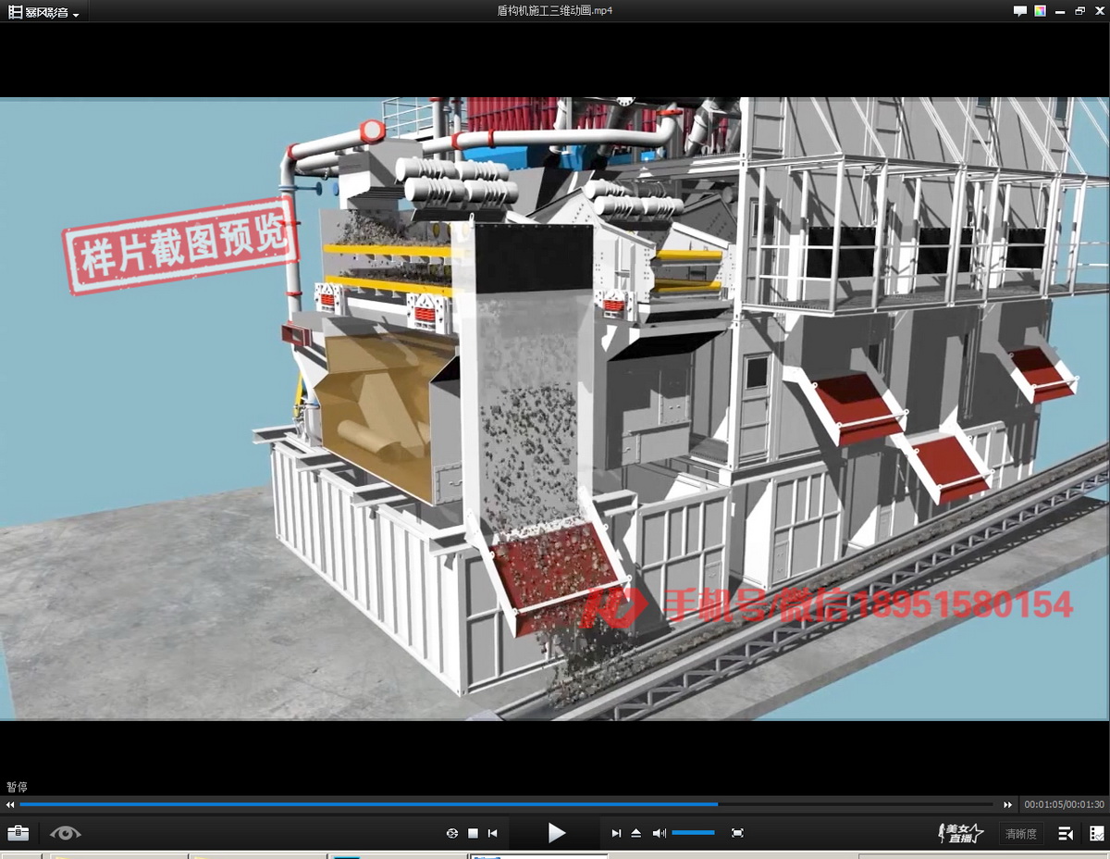Image resolution: width=1110 pixels, height=859 pixels.
Task: Adjust the volume slider
Action: point(693,833)
